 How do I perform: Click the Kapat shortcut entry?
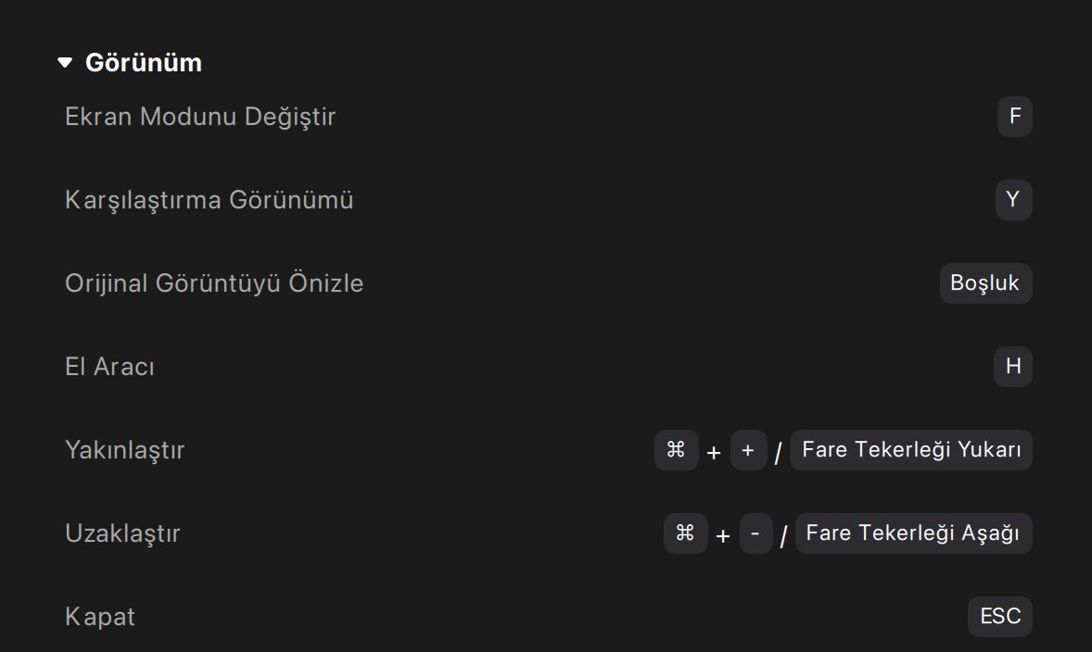pos(99,616)
